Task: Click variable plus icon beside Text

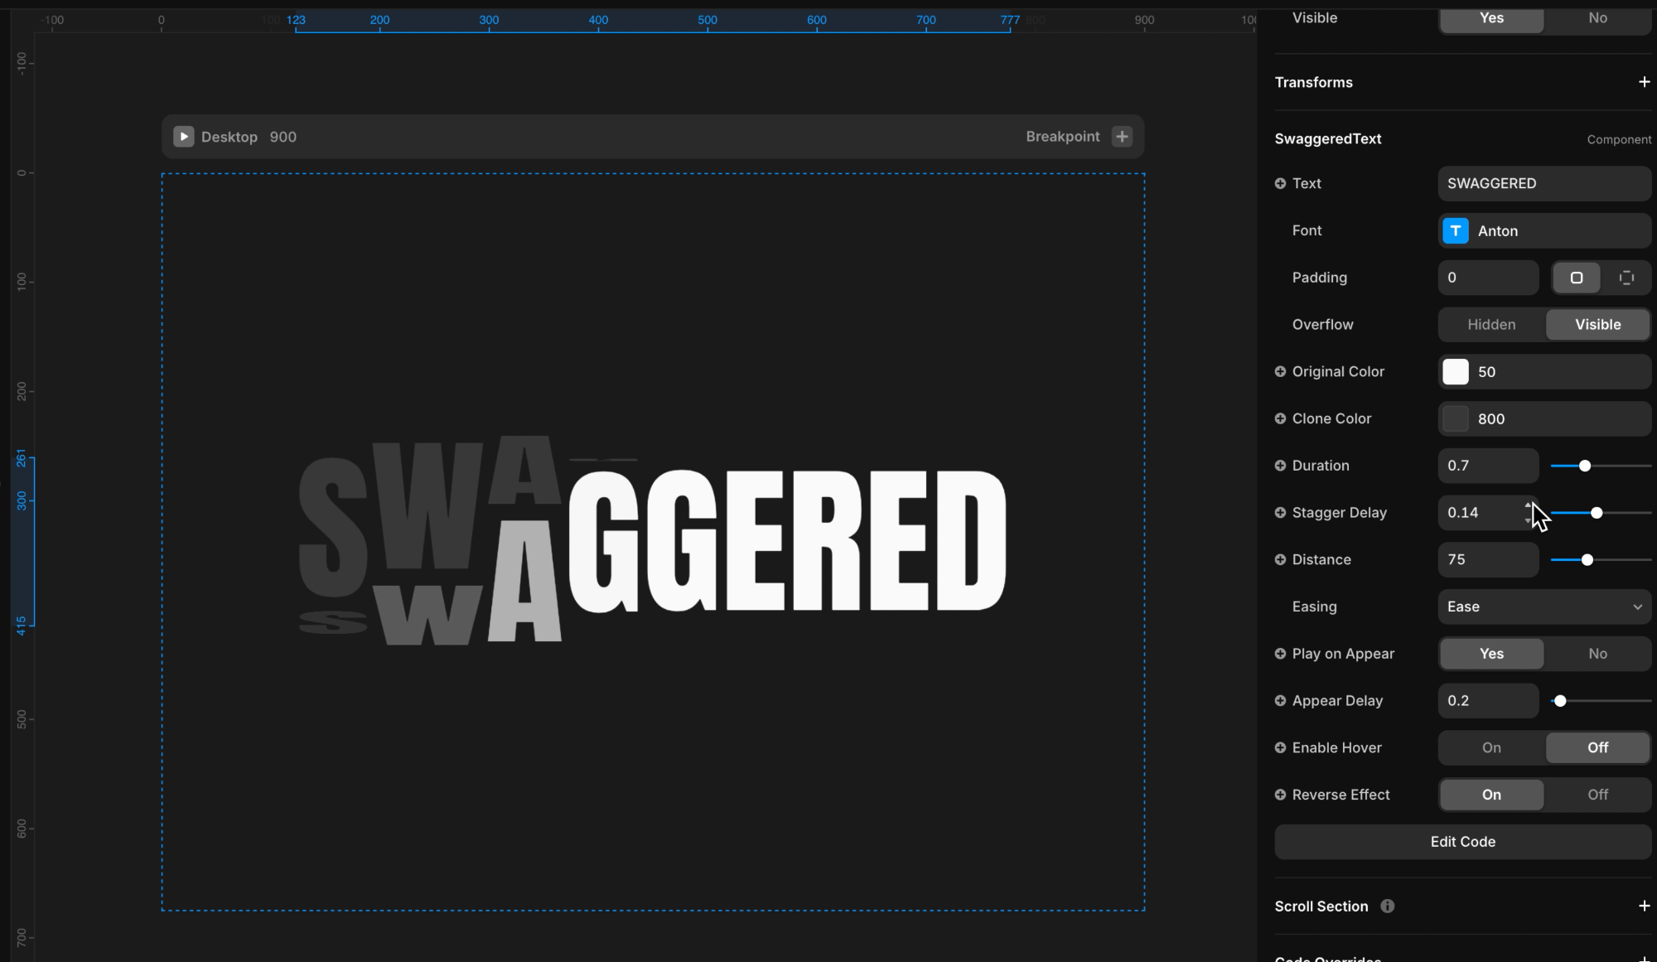Action: [1280, 184]
